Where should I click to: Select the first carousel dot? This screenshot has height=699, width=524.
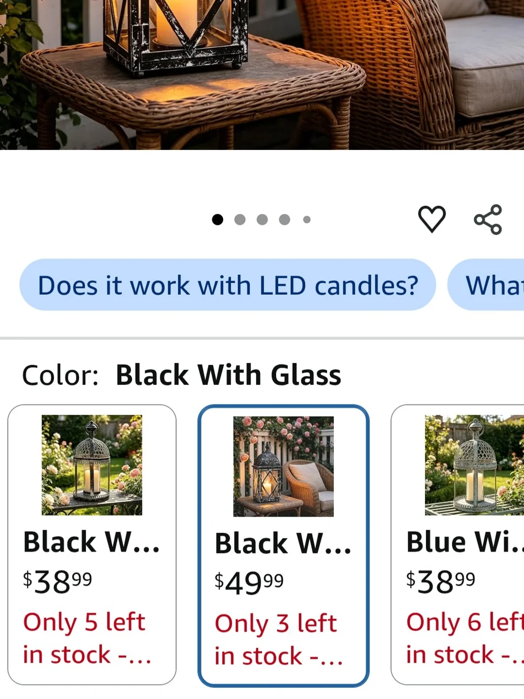(x=217, y=219)
